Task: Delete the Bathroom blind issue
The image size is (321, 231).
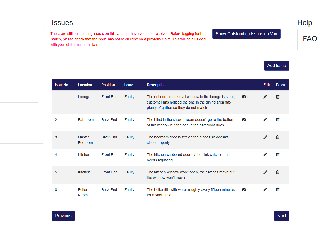Action: (x=278, y=120)
